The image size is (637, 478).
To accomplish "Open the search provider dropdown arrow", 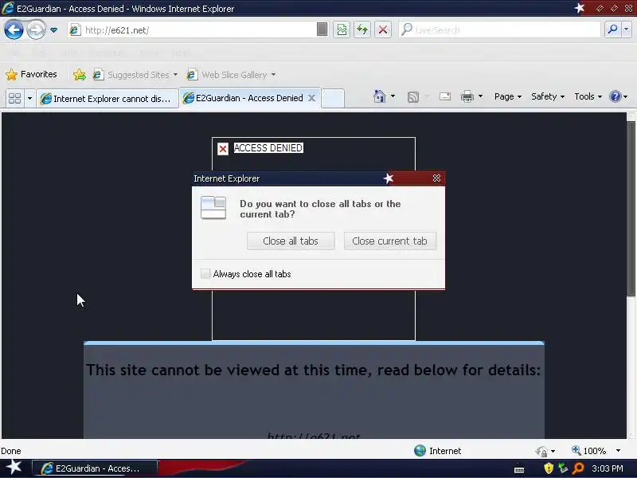I will click(x=626, y=29).
